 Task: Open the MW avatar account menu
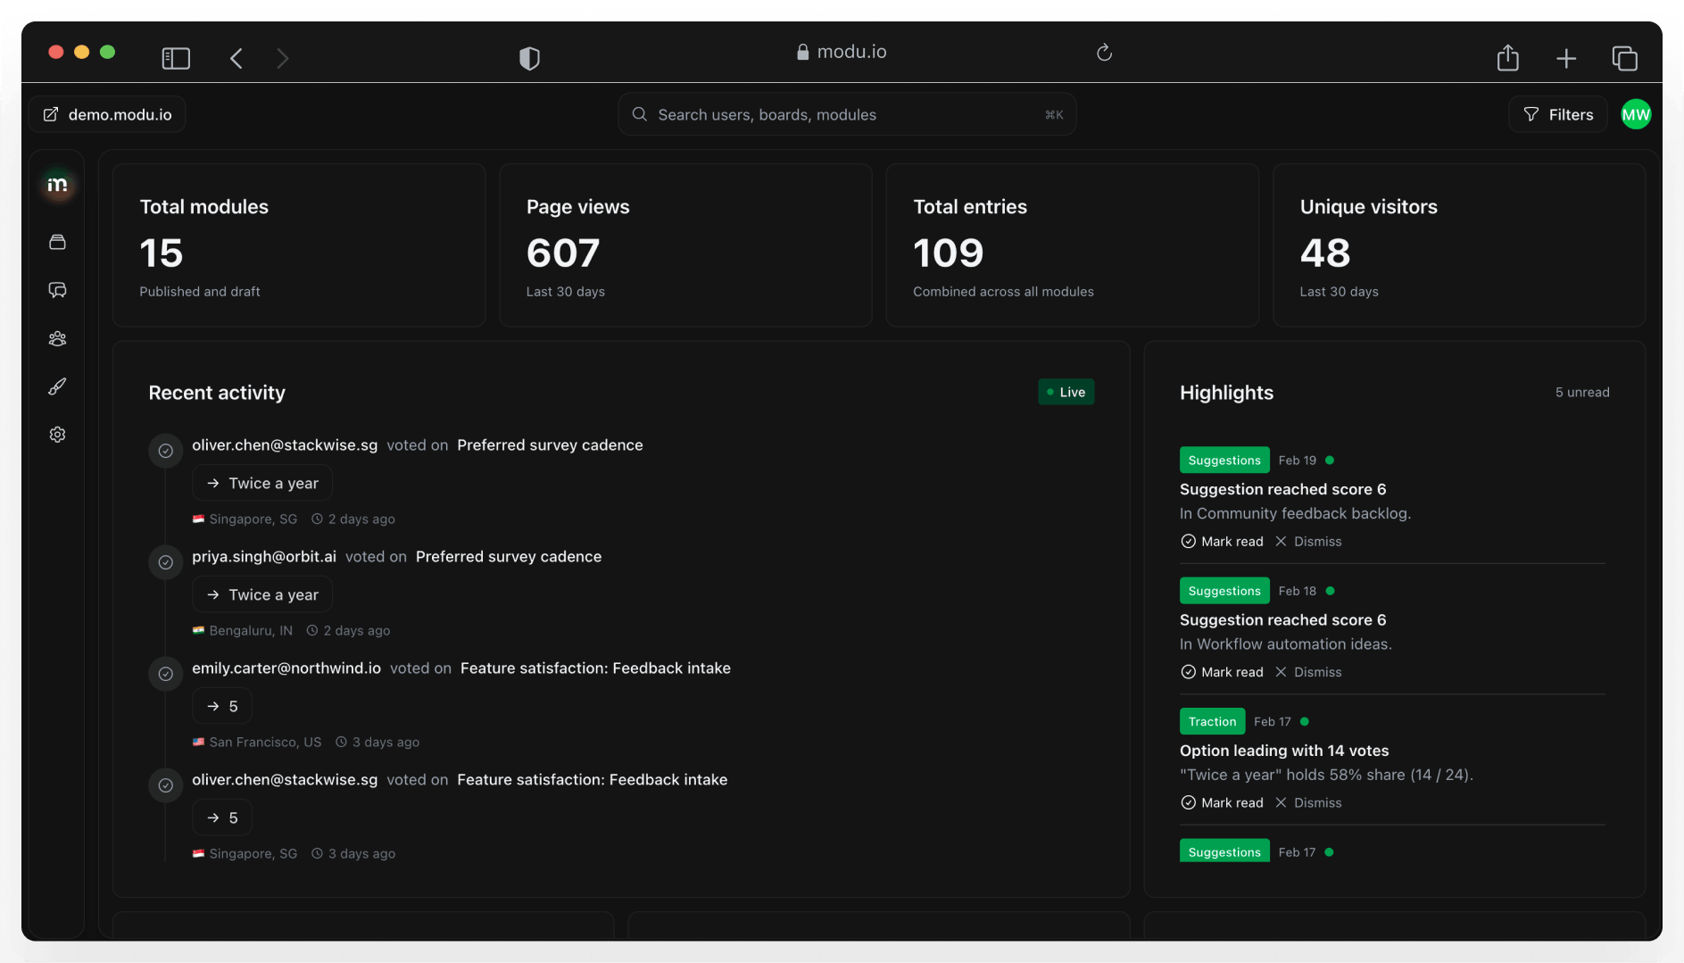1636,114
